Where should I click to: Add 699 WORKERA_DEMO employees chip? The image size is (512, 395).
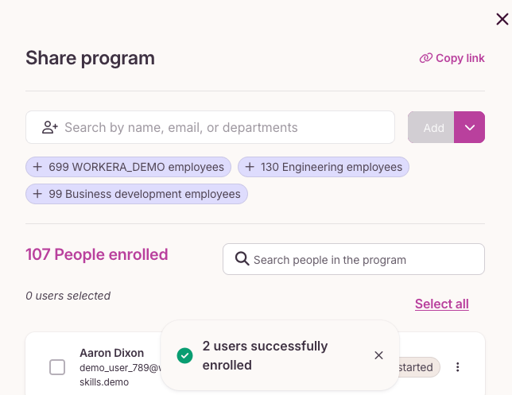point(128,167)
